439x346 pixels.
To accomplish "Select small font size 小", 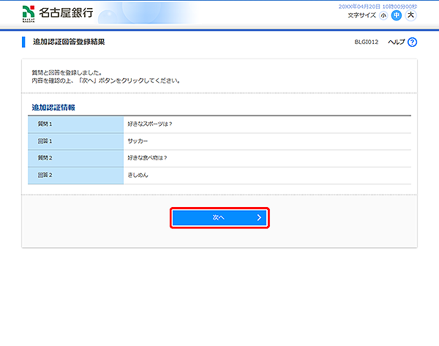I will (x=383, y=15).
